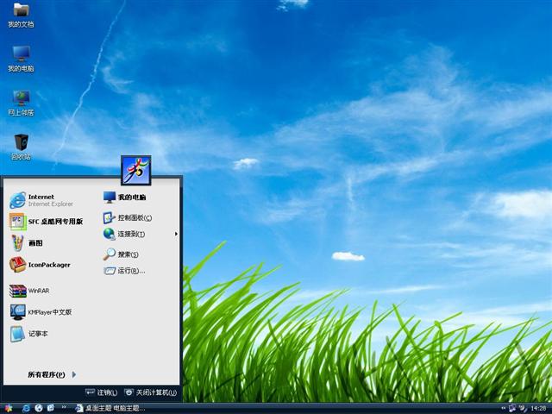The width and height of the screenshot is (552, 414).
Task: Open 记事本 notepad from Start menu
Action: (x=28, y=334)
